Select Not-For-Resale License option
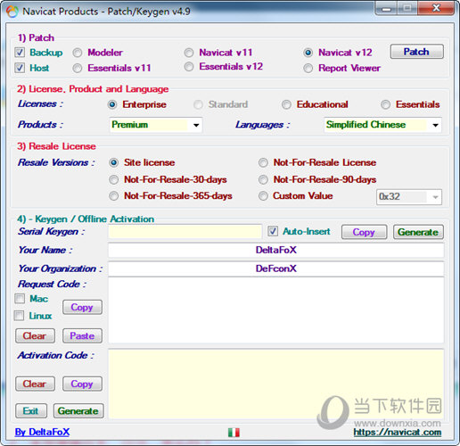This screenshot has height=446, width=460. point(263,162)
